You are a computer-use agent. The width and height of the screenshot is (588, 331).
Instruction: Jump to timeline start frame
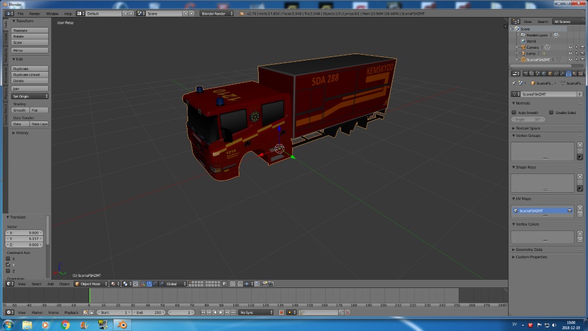point(202,312)
